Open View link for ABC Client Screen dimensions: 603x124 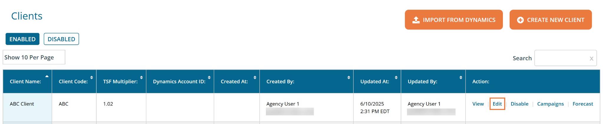[478, 104]
